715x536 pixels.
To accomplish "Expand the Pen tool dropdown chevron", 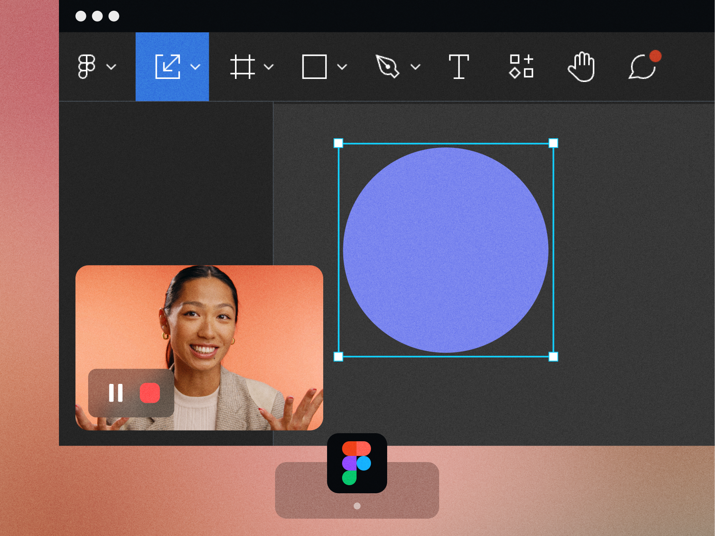I will pyautogui.click(x=415, y=67).
